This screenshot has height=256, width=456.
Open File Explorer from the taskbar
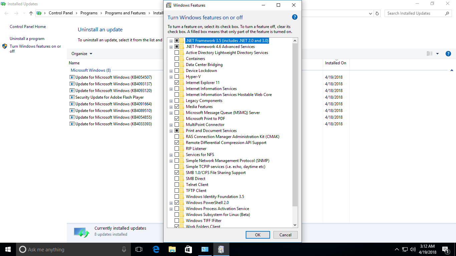(x=172, y=249)
